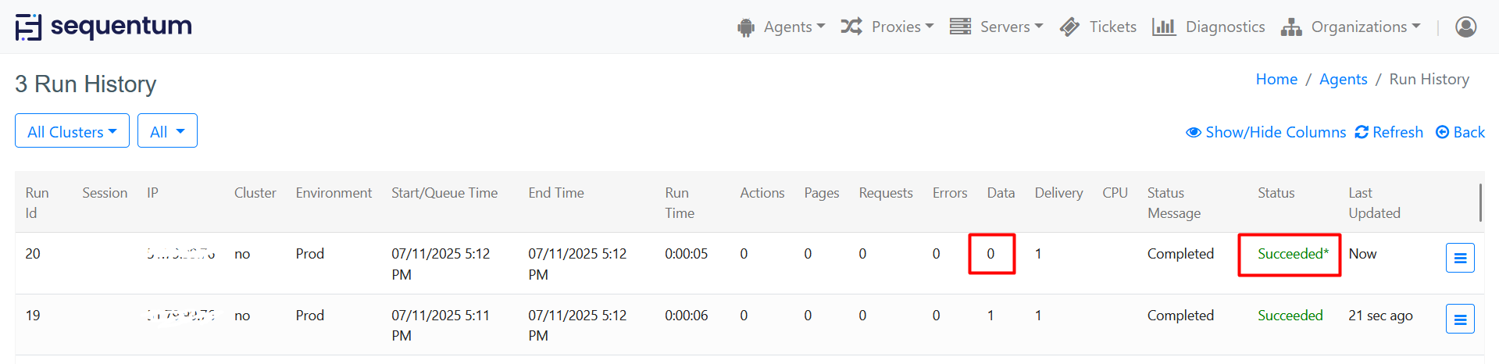Open the Proxies navigation menu

(x=887, y=27)
